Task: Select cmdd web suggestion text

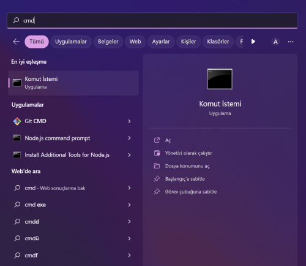Action: click(32, 221)
